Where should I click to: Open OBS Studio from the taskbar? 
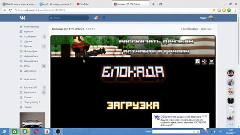pos(58,132)
